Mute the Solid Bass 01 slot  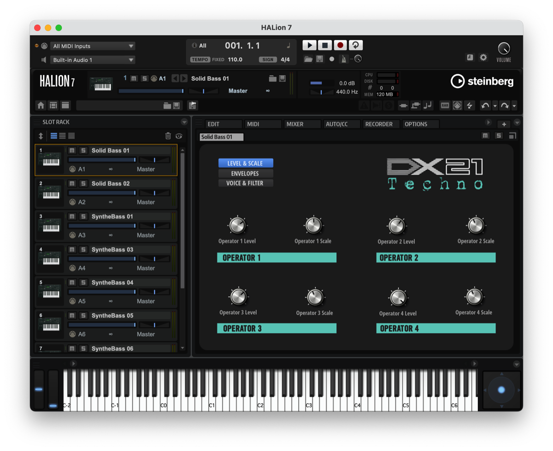(x=72, y=150)
